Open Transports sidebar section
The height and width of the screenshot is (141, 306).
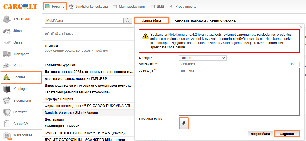tap(21, 54)
